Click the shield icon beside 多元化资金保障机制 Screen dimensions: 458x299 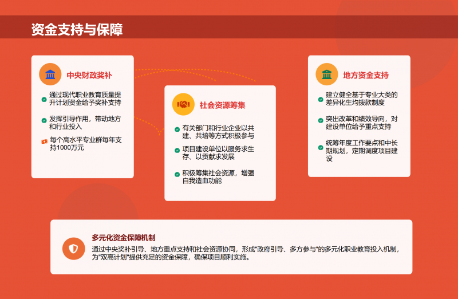pos(74,249)
